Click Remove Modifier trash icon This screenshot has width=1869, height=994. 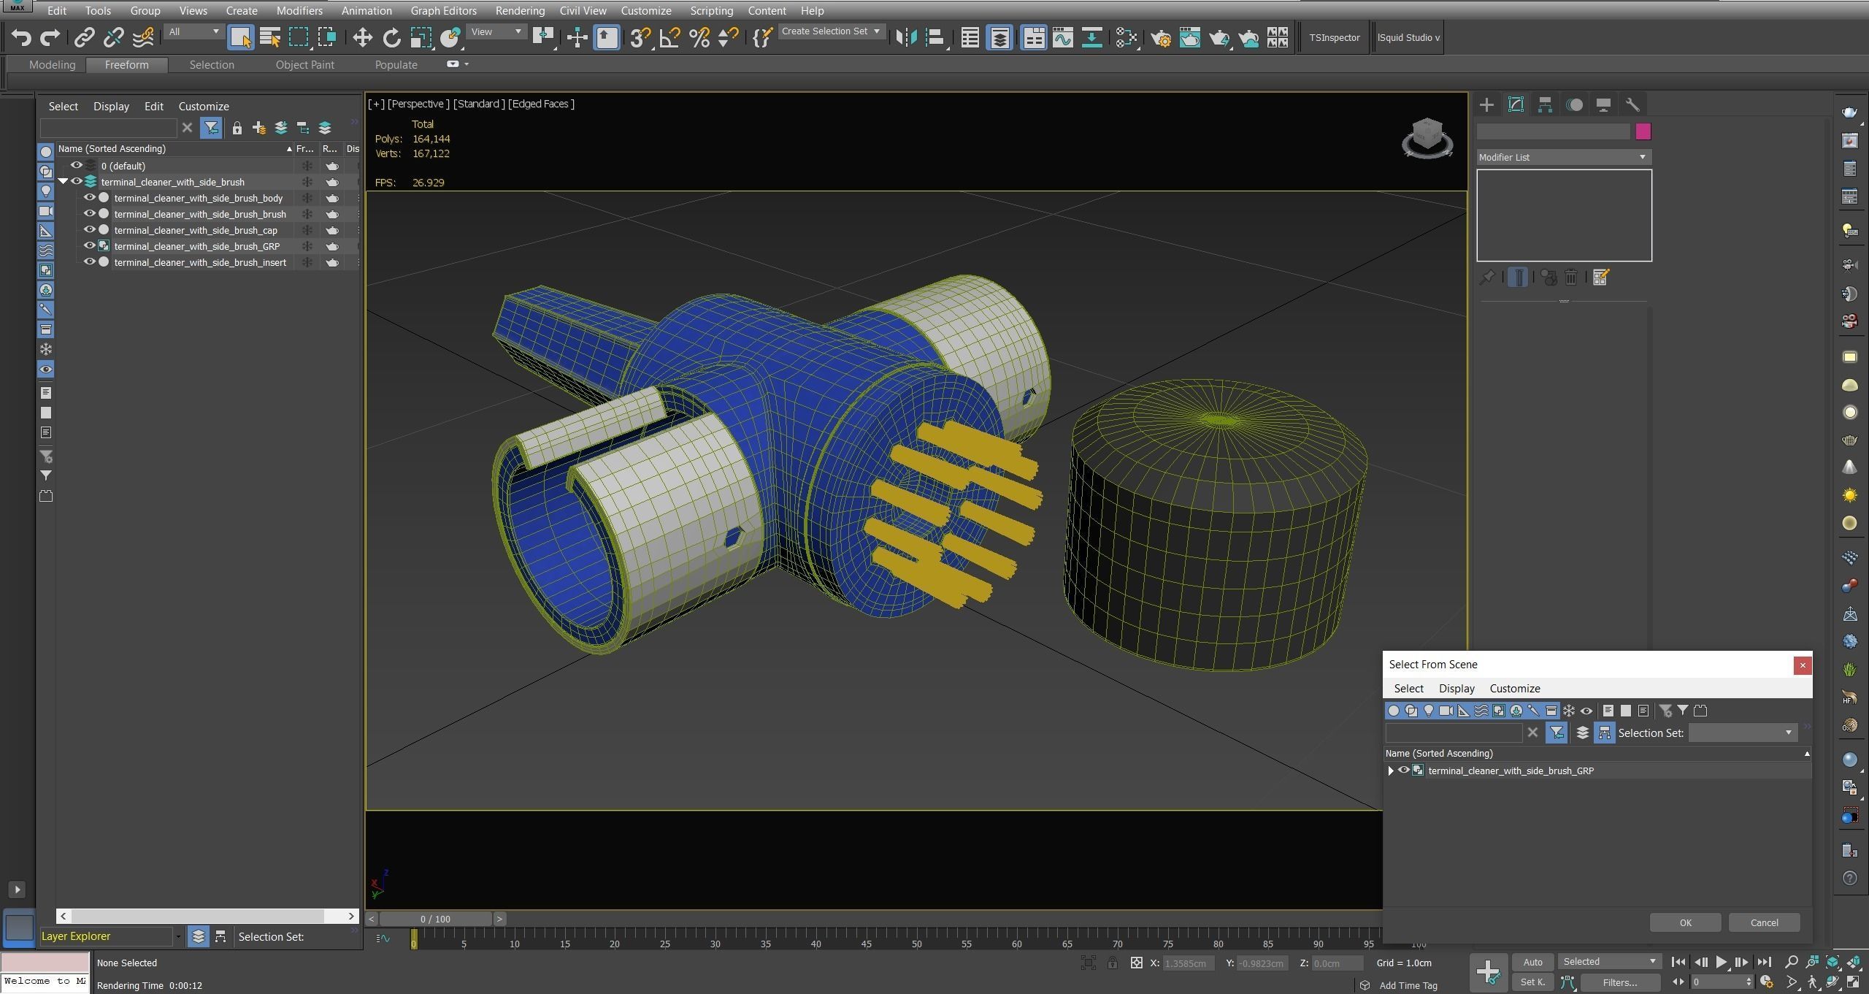tap(1571, 278)
